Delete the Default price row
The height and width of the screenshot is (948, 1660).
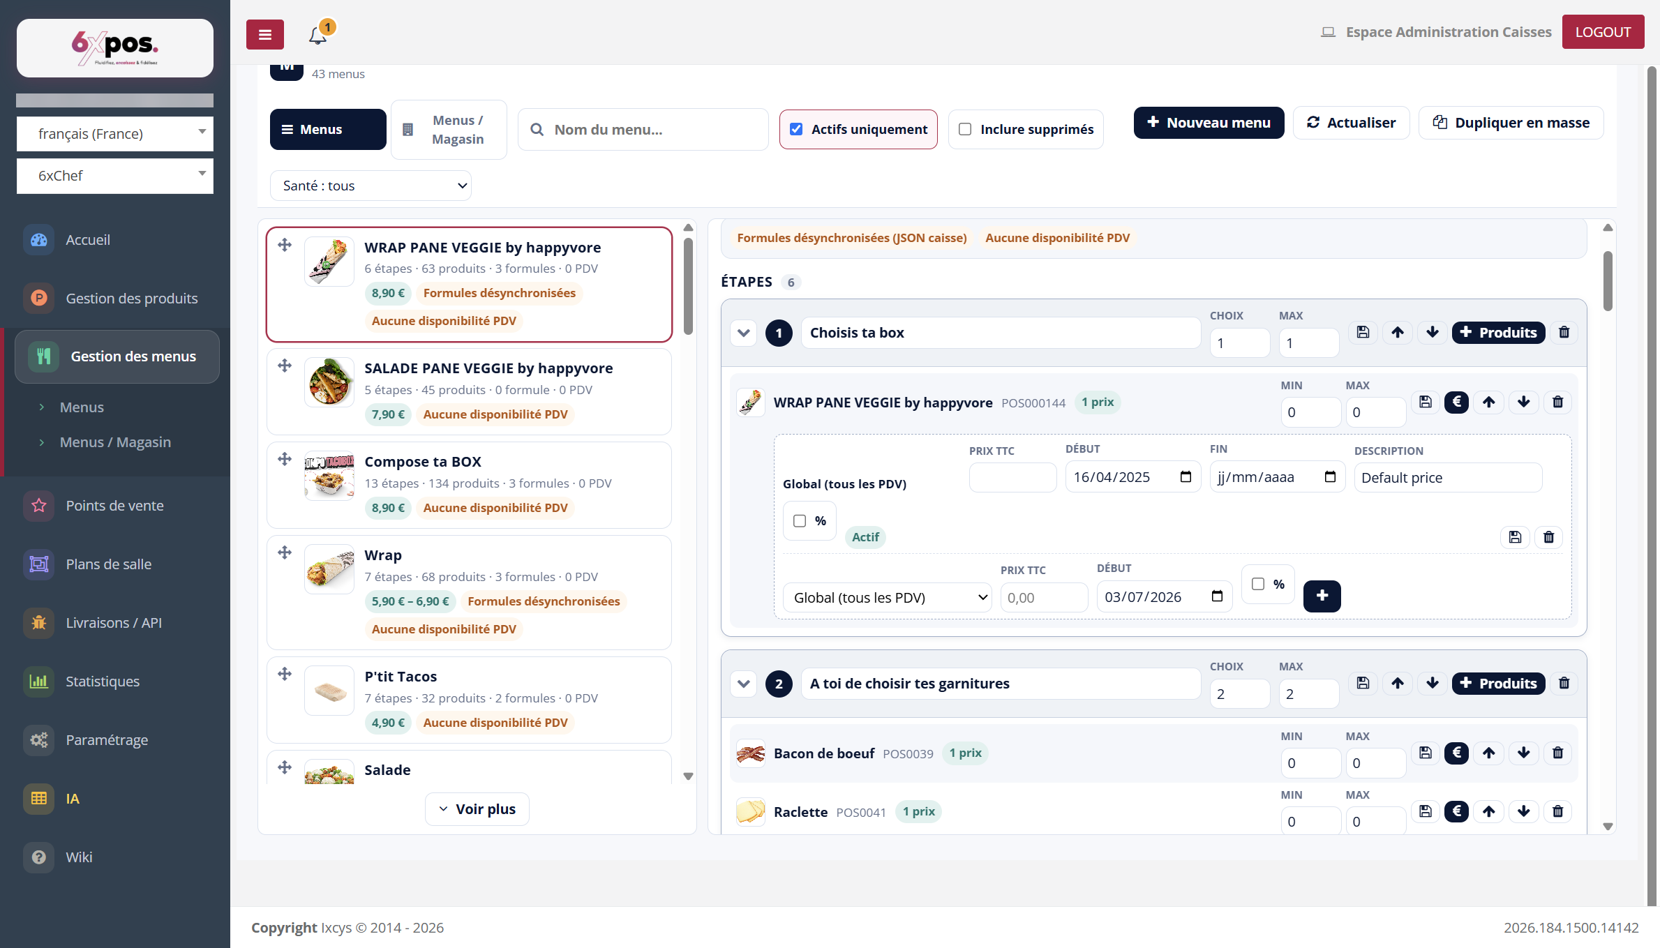click(x=1549, y=537)
